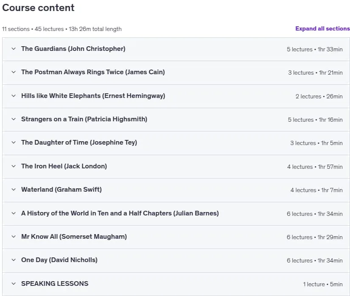Expand Mr Know All section chevron
The height and width of the screenshot is (296, 350).
[x=14, y=237]
